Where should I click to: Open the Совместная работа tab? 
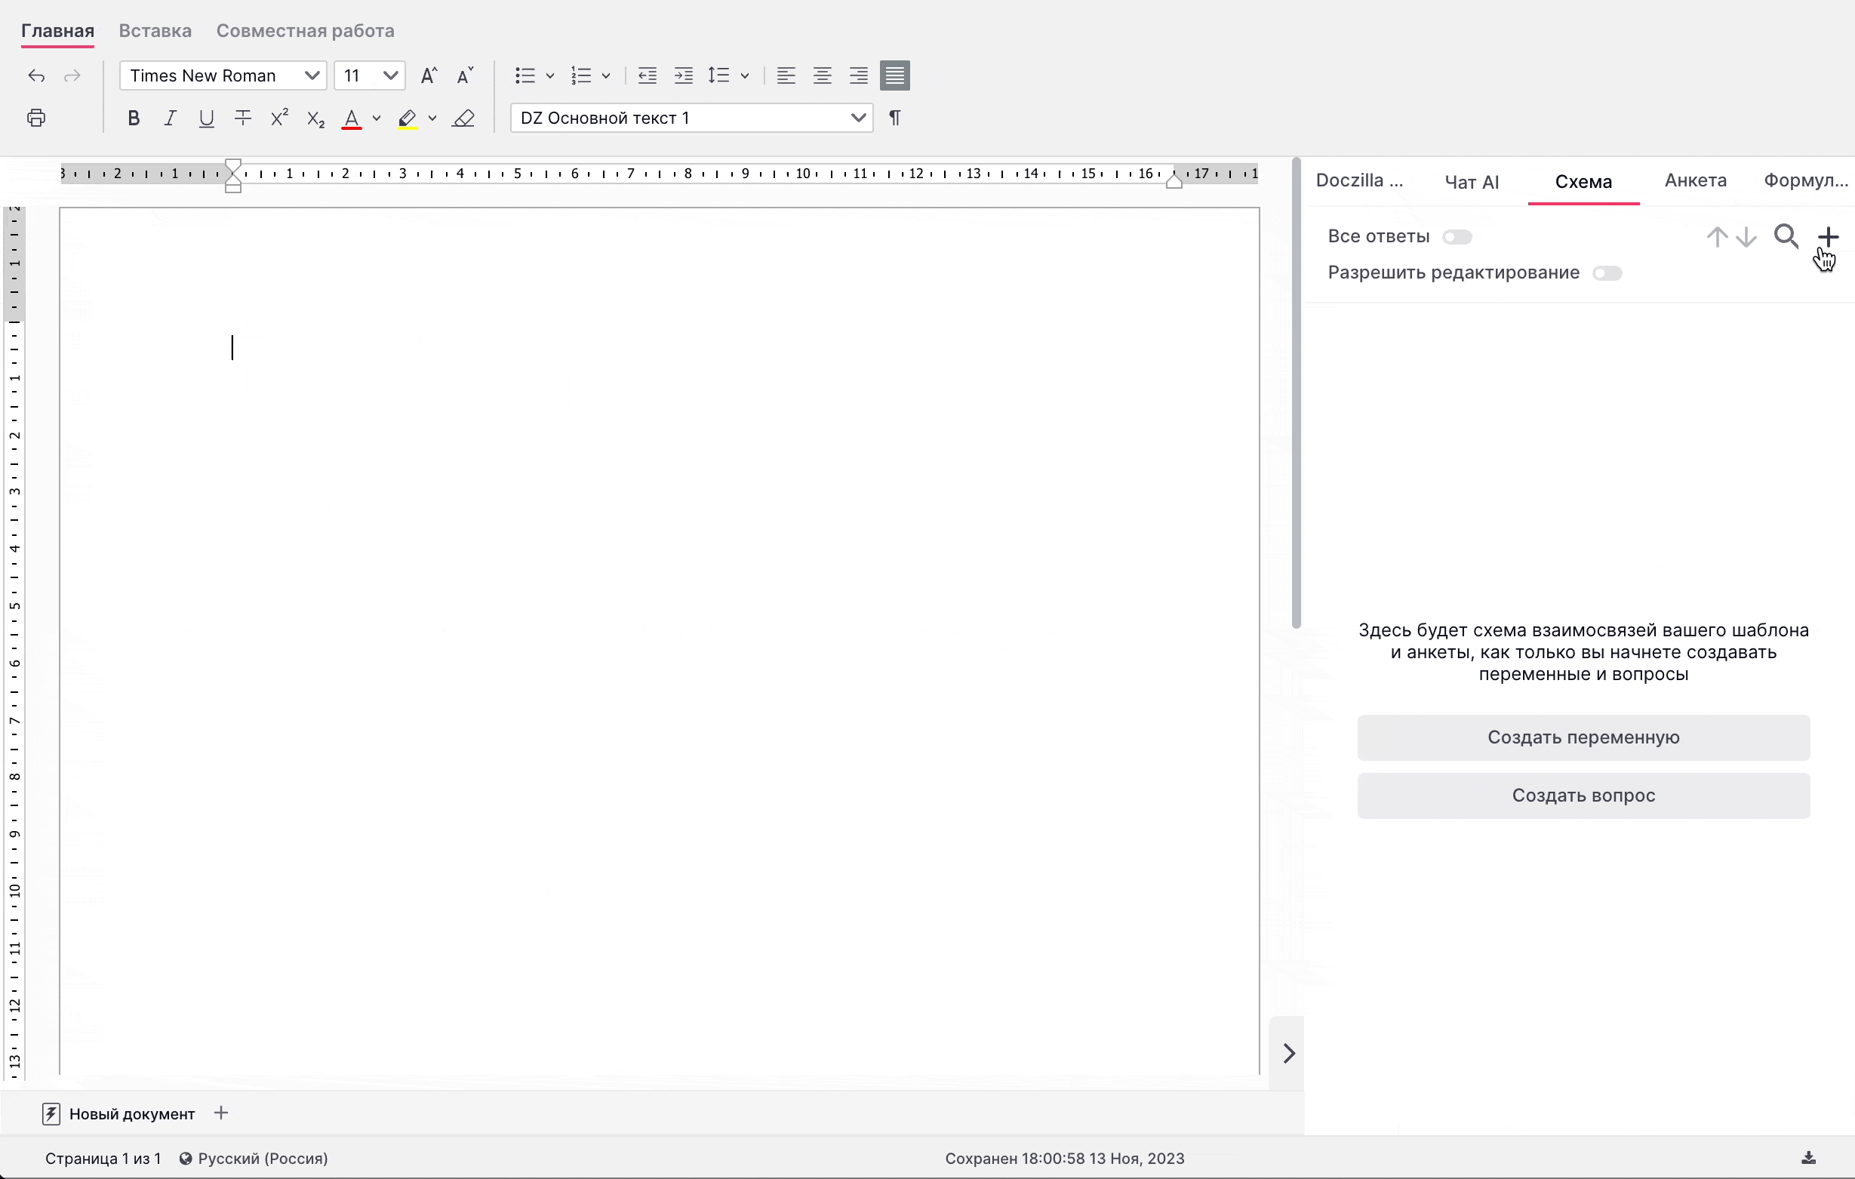(305, 31)
